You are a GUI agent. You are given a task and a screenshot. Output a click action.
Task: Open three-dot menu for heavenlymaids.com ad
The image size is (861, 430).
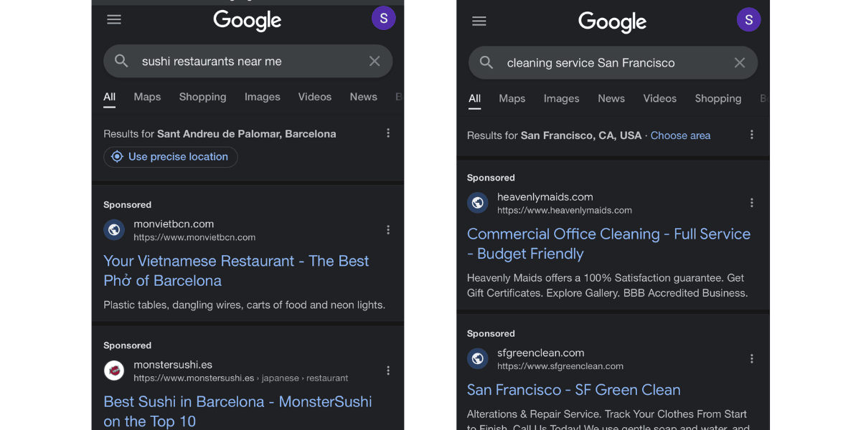pos(752,203)
